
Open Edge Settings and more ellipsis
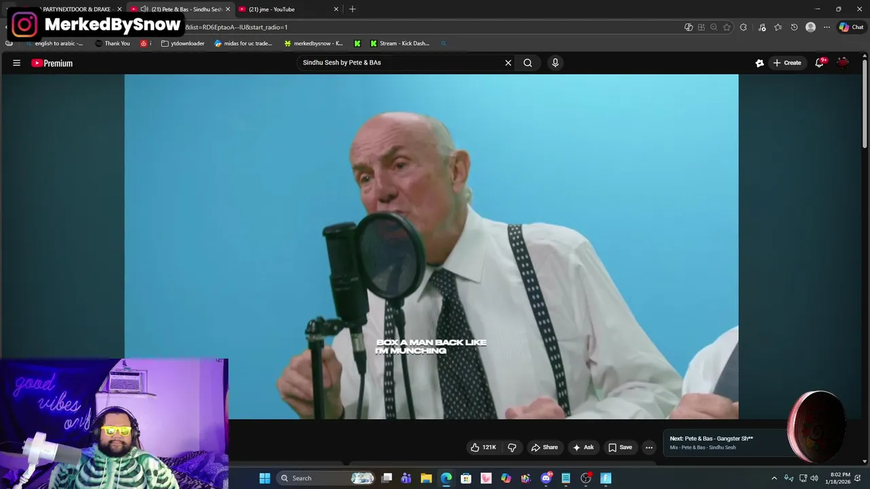point(826,27)
